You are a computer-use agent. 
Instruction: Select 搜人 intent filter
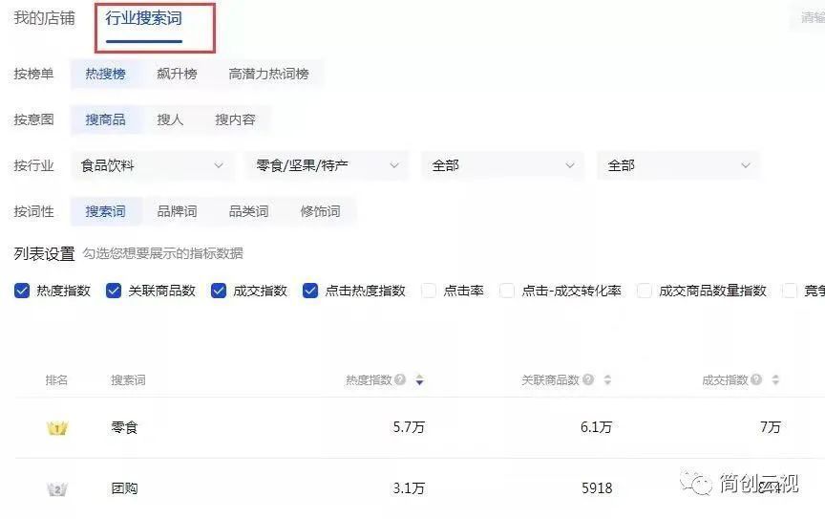click(x=170, y=119)
